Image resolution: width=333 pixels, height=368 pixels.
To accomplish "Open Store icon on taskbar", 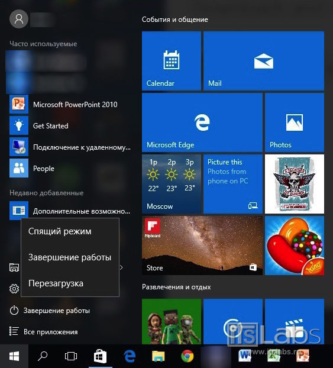I will click(100, 356).
